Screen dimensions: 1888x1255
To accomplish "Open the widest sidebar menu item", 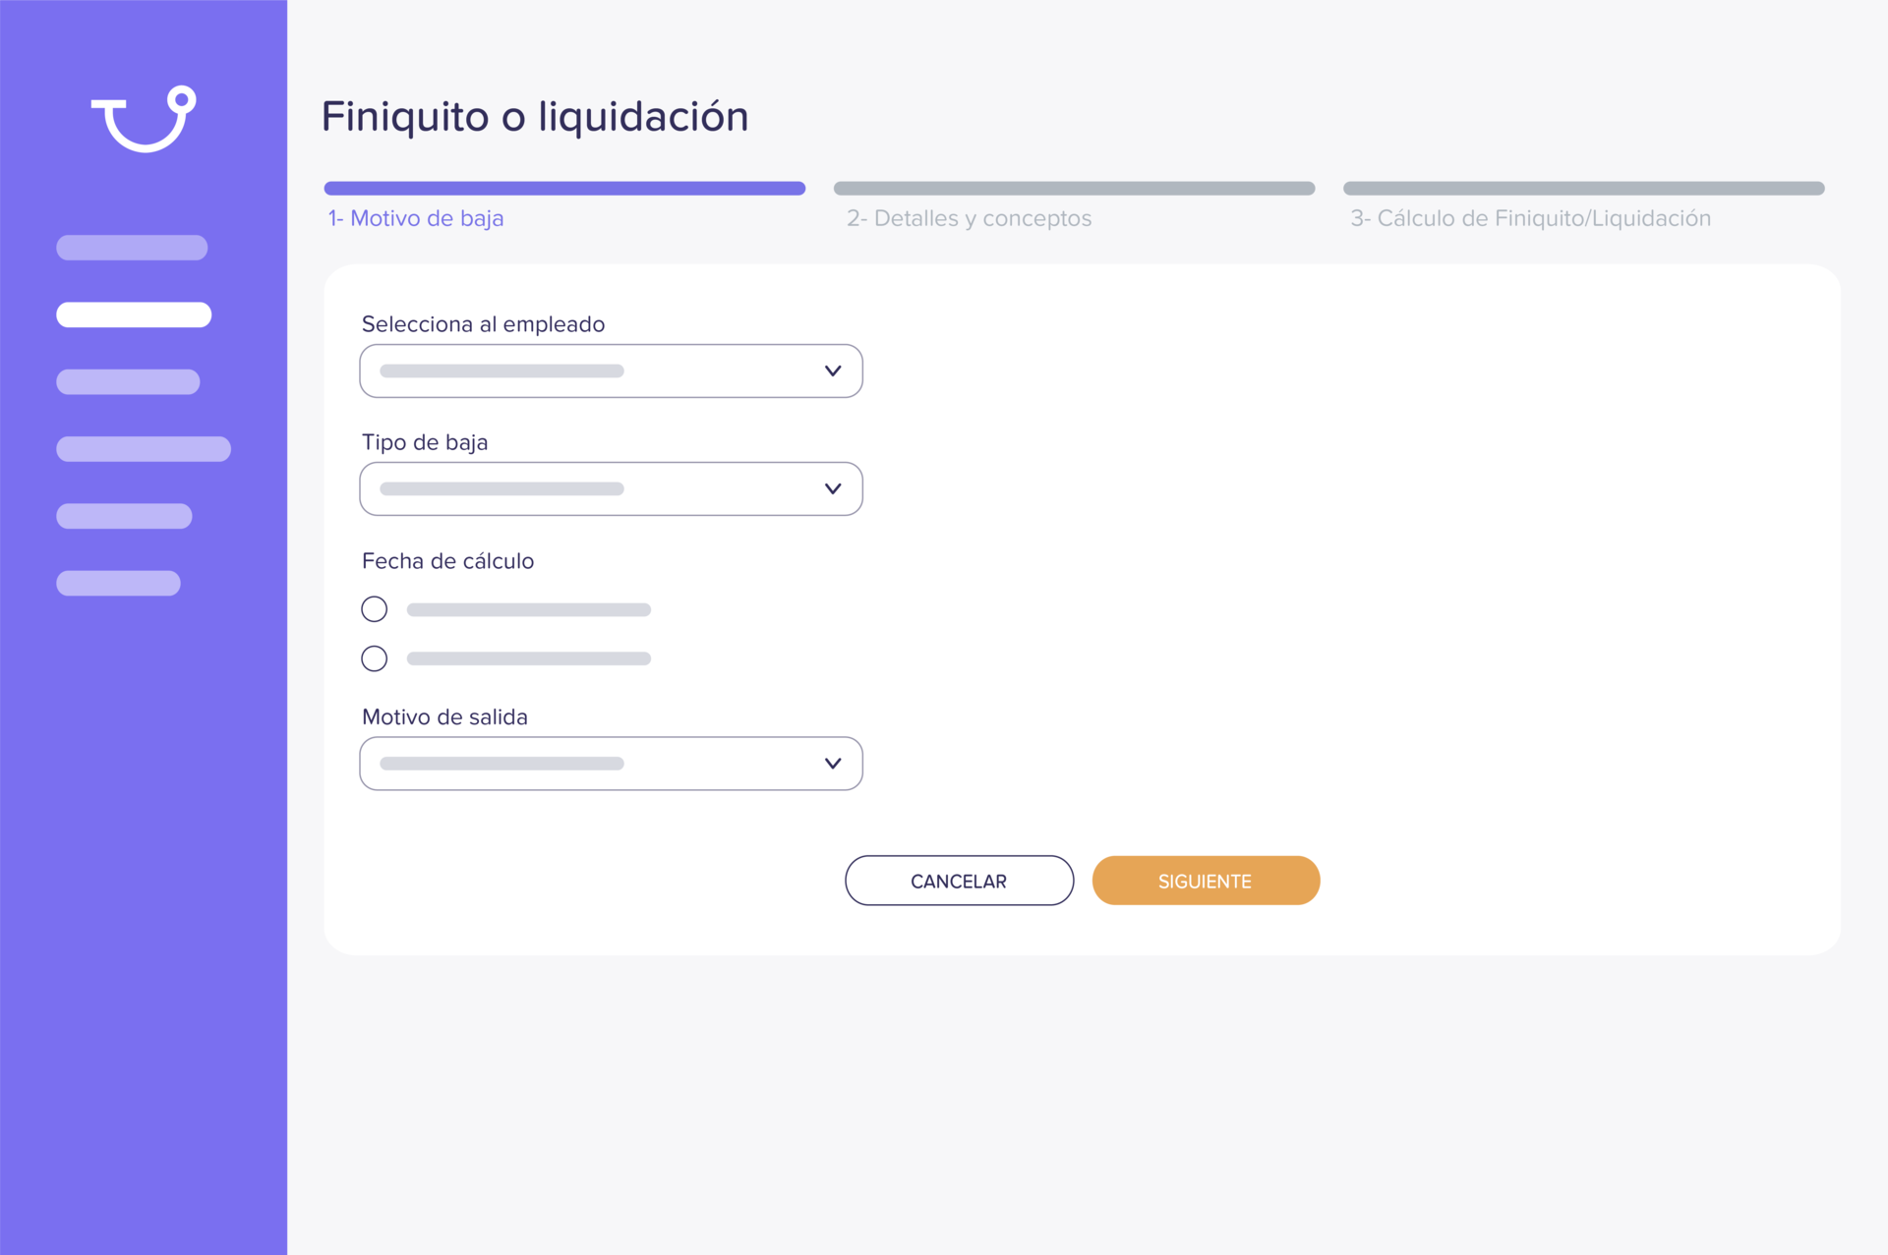I will coord(144,449).
